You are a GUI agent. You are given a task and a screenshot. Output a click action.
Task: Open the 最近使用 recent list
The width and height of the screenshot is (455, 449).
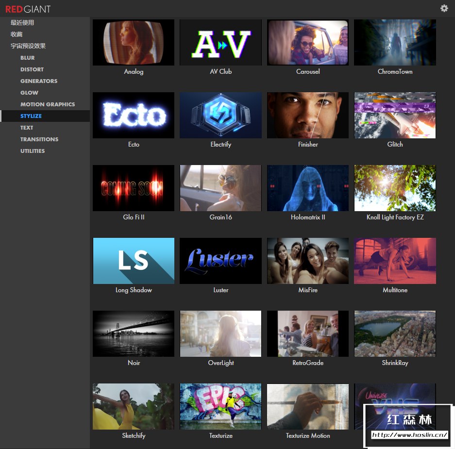point(22,23)
